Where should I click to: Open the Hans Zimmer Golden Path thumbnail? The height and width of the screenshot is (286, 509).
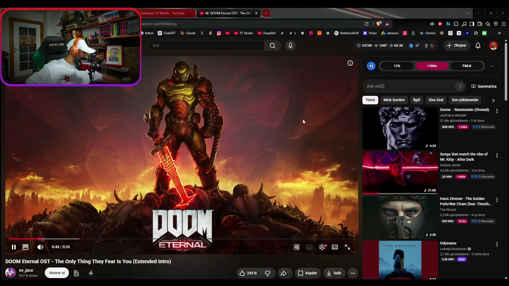tap(400, 217)
